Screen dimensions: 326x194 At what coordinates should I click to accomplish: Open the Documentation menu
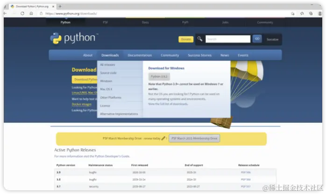point(140,55)
